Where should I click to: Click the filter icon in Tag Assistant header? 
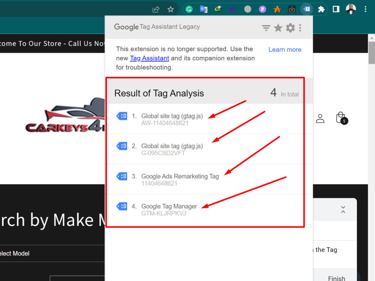pyautogui.click(x=266, y=28)
